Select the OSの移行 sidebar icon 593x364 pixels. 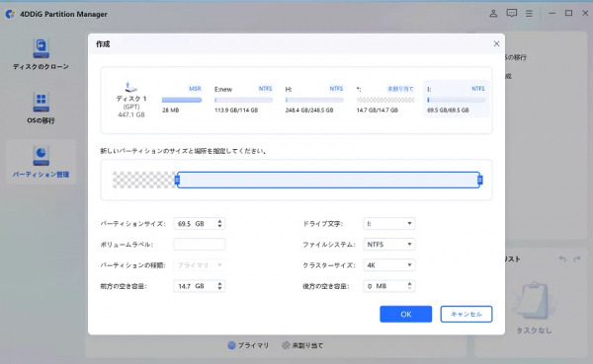click(41, 102)
